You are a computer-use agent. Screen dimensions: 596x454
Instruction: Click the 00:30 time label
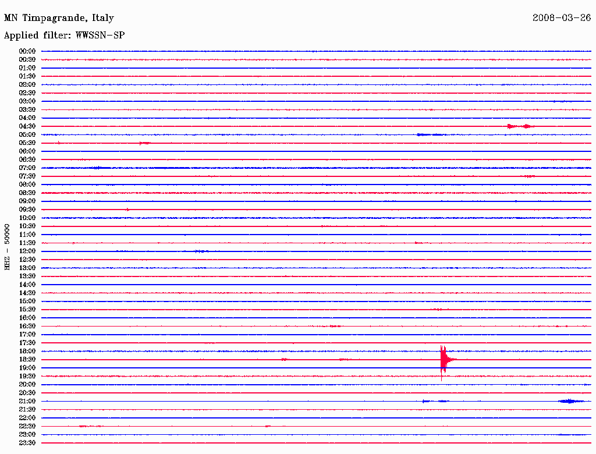27,59
